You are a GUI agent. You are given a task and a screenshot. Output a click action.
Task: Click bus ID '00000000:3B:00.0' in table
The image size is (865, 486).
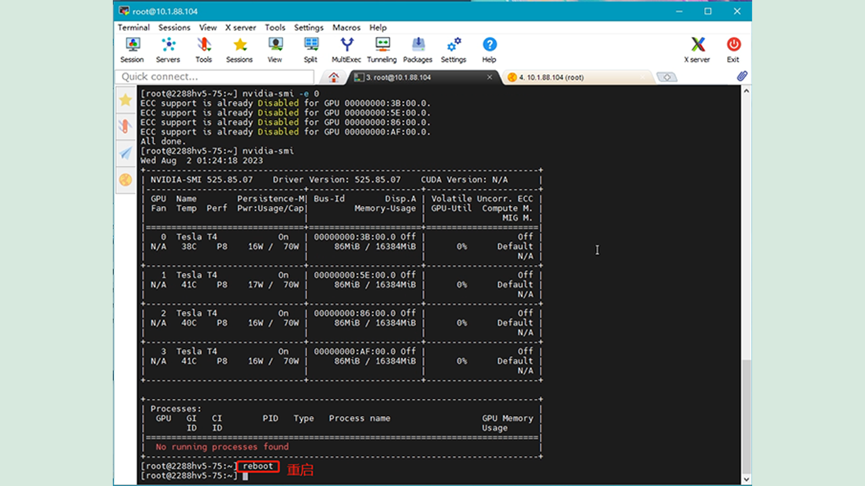coord(355,237)
